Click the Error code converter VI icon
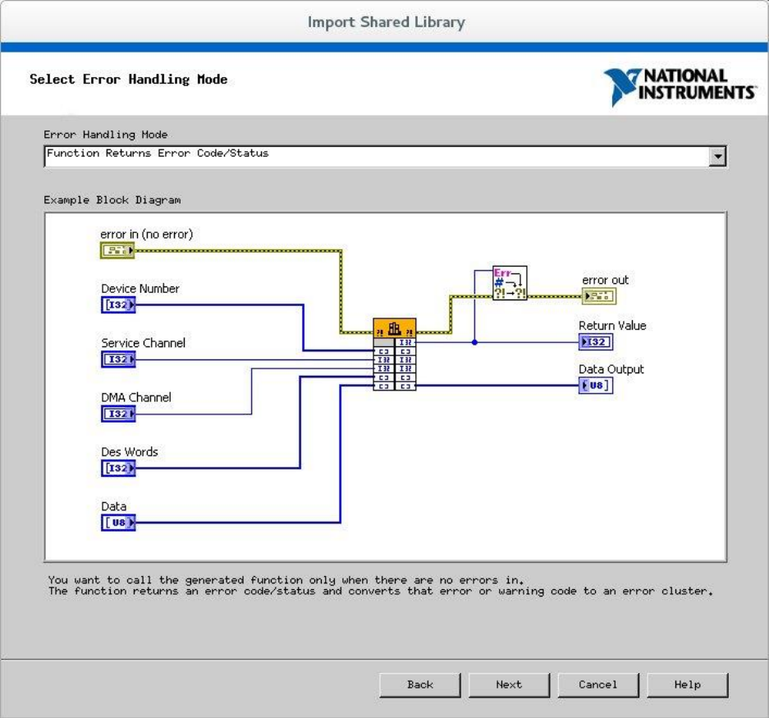This screenshot has width=769, height=718. point(510,283)
